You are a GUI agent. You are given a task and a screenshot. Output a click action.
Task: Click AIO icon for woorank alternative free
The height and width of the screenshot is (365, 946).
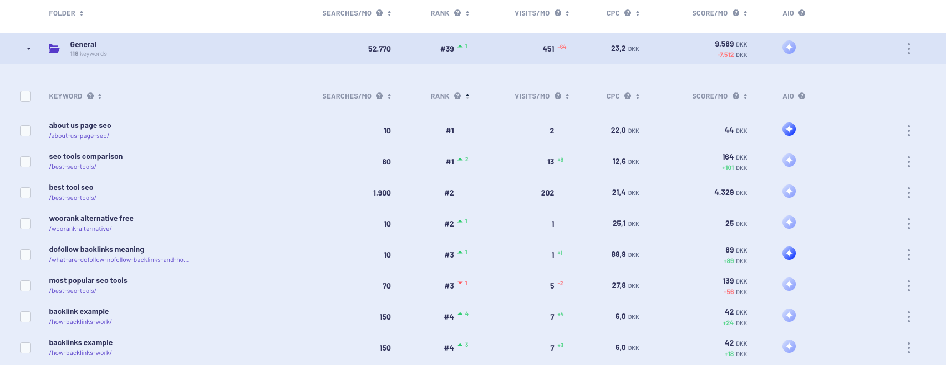(x=789, y=223)
